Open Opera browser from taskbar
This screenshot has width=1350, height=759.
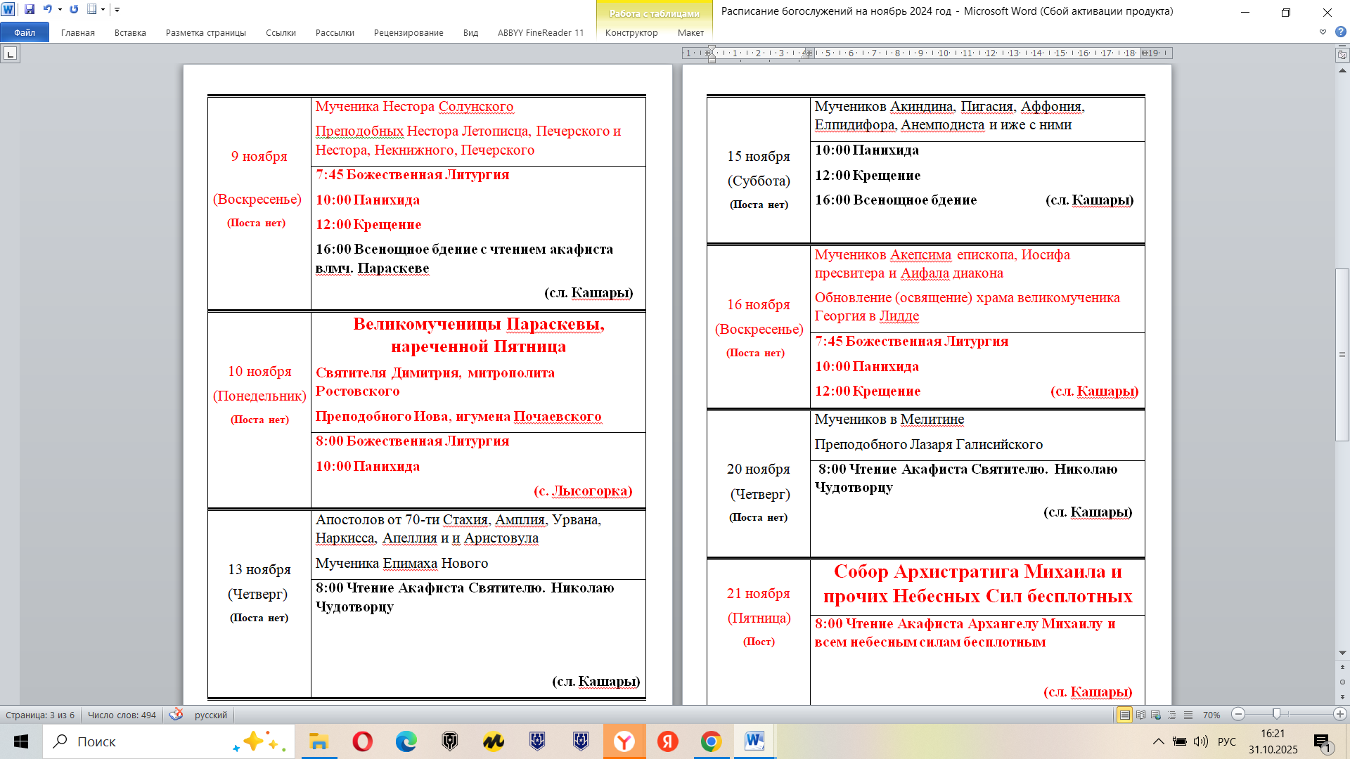point(362,741)
